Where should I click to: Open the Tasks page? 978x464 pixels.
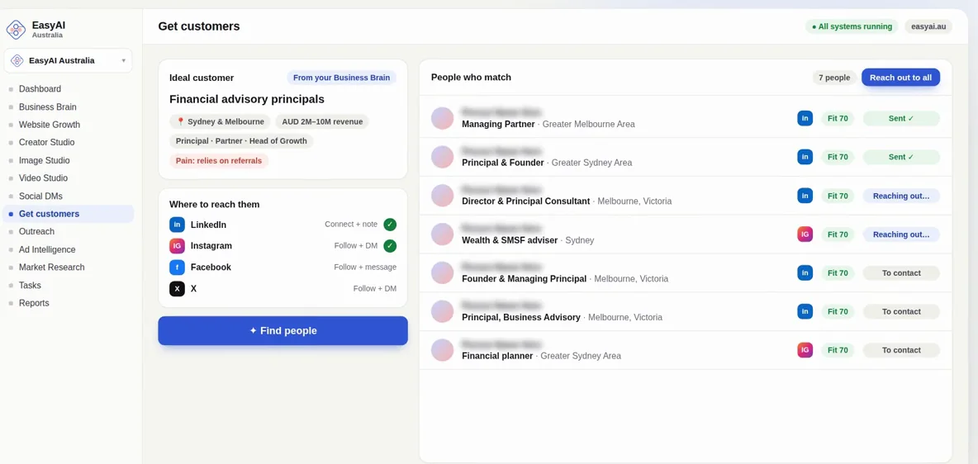pyautogui.click(x=30, y=285)
